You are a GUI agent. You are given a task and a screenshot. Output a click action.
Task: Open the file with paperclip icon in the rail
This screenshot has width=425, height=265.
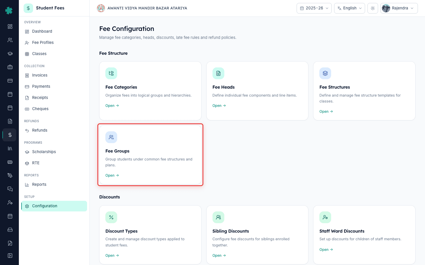tap(10, 243)
